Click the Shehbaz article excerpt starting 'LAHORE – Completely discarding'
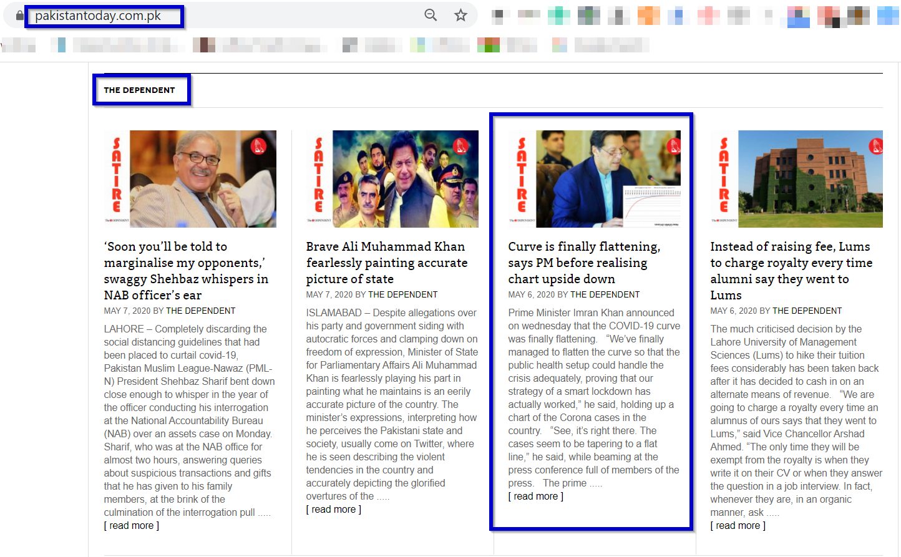Viewport: 901px width, 557px height. [x=190, y=420]
